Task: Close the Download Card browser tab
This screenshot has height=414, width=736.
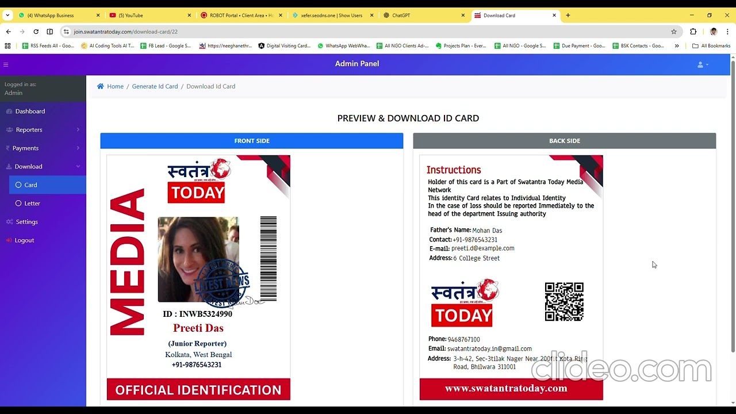Action: click(x=554, y=16)
